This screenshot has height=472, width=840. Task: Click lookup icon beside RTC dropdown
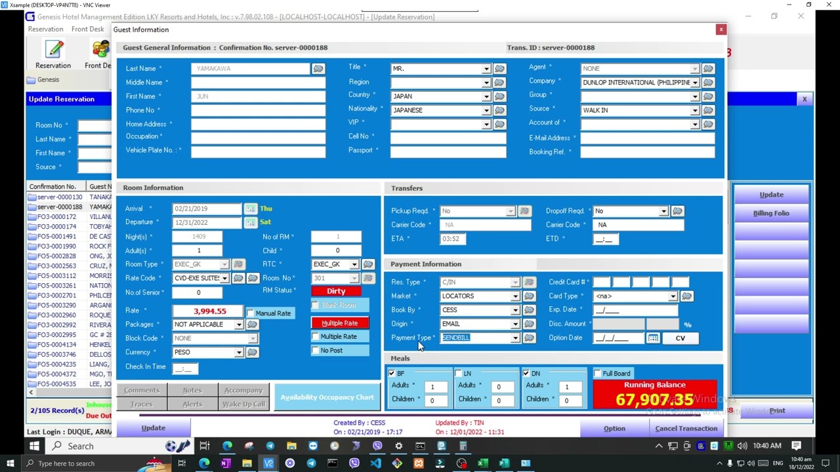click(368, 264)
